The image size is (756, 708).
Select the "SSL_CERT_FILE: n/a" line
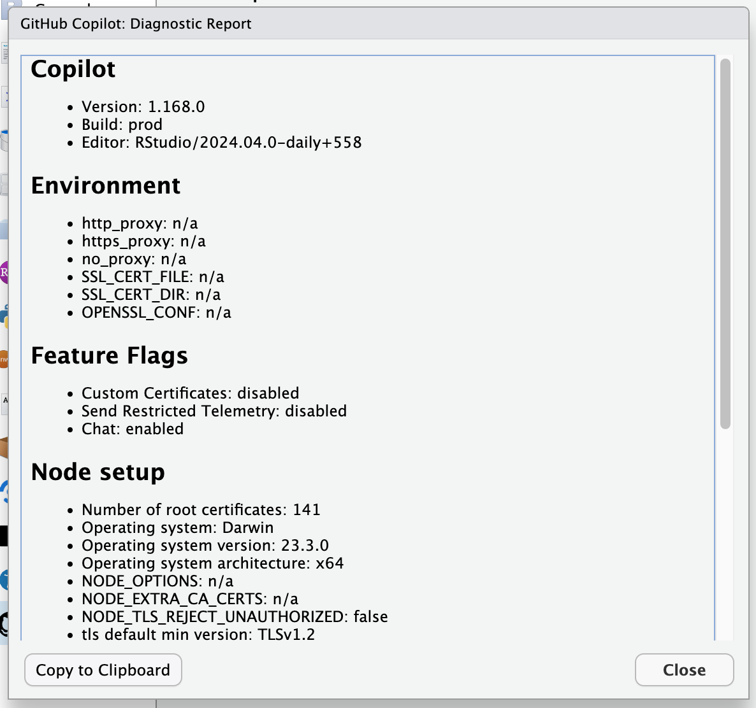click(x=153, y=277)
